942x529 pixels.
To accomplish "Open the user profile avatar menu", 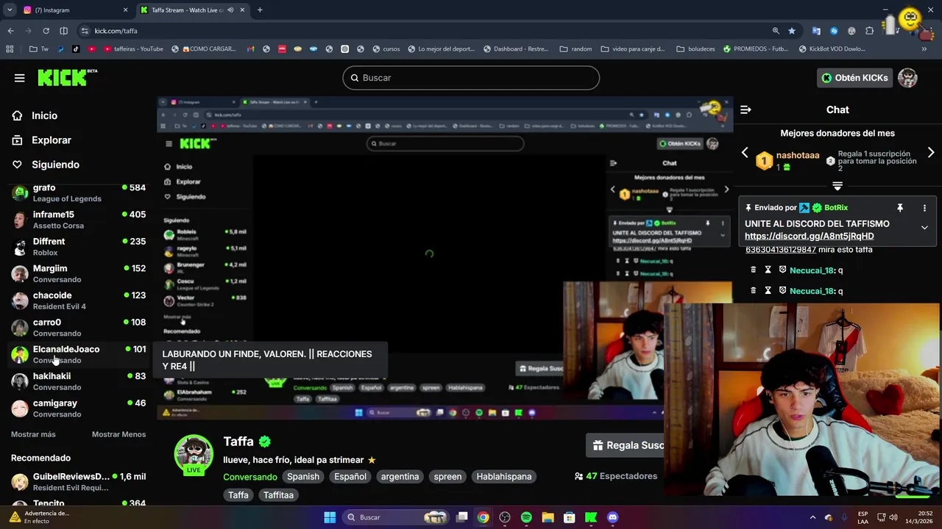I will tap(907, 78).
